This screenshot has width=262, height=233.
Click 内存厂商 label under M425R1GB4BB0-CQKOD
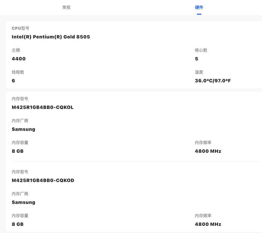click(20, 194)
